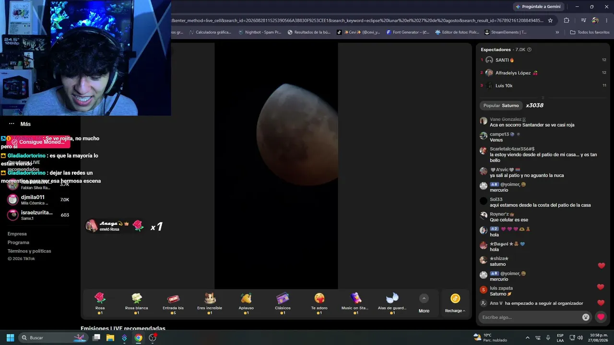Expand the Empresa footer section

(17, 234)
